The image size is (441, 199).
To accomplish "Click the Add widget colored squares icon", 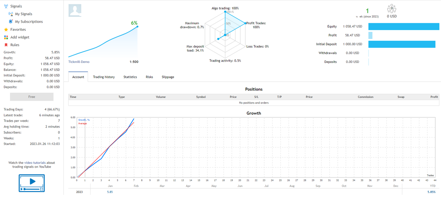I will click(x=6, y=37).
